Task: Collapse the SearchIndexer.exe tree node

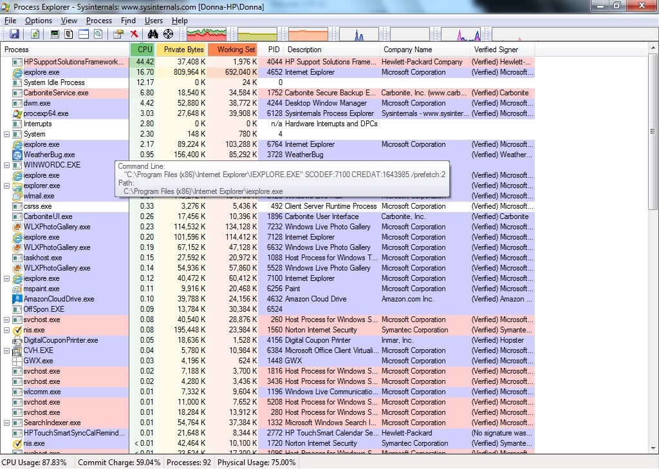Action: 6,423
